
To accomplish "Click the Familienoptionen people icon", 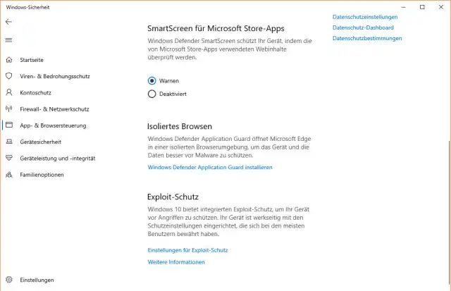I will [x=8, y=175].
